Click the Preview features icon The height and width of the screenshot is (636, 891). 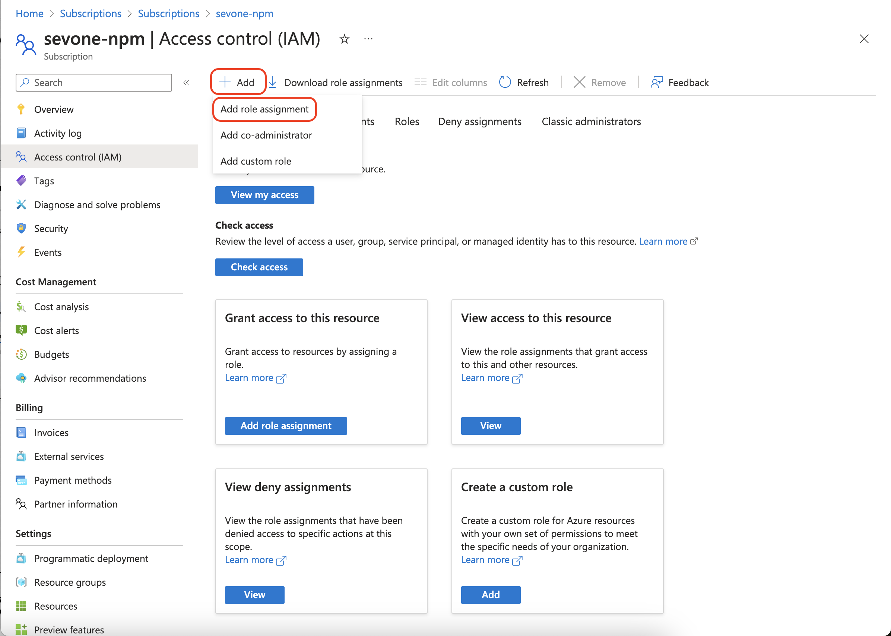[x=21, y=630]
